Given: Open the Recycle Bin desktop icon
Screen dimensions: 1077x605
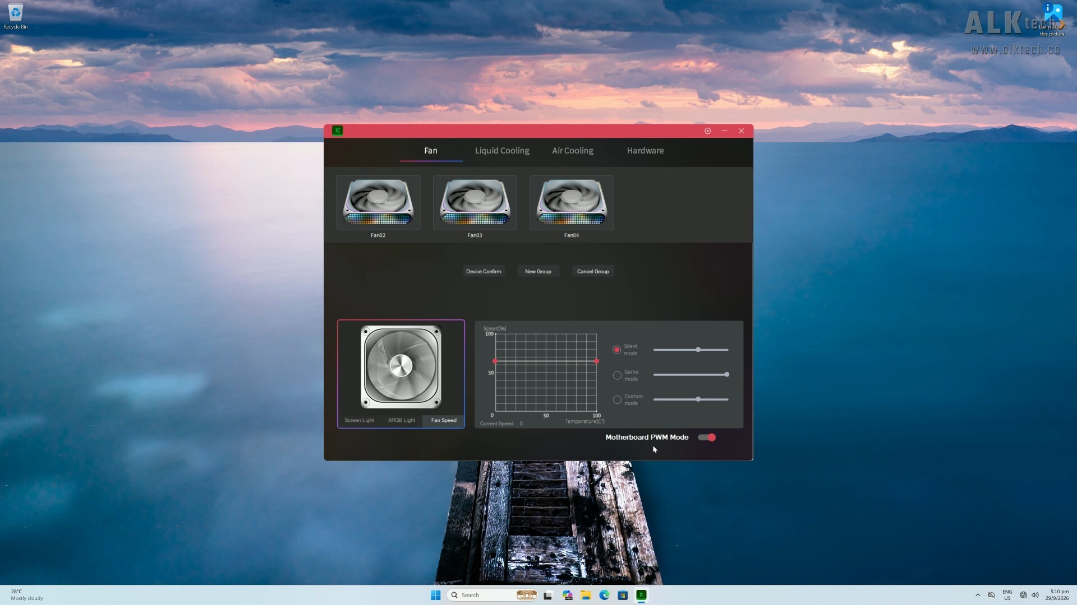Looking at the screenshot, I should [16, 16].
